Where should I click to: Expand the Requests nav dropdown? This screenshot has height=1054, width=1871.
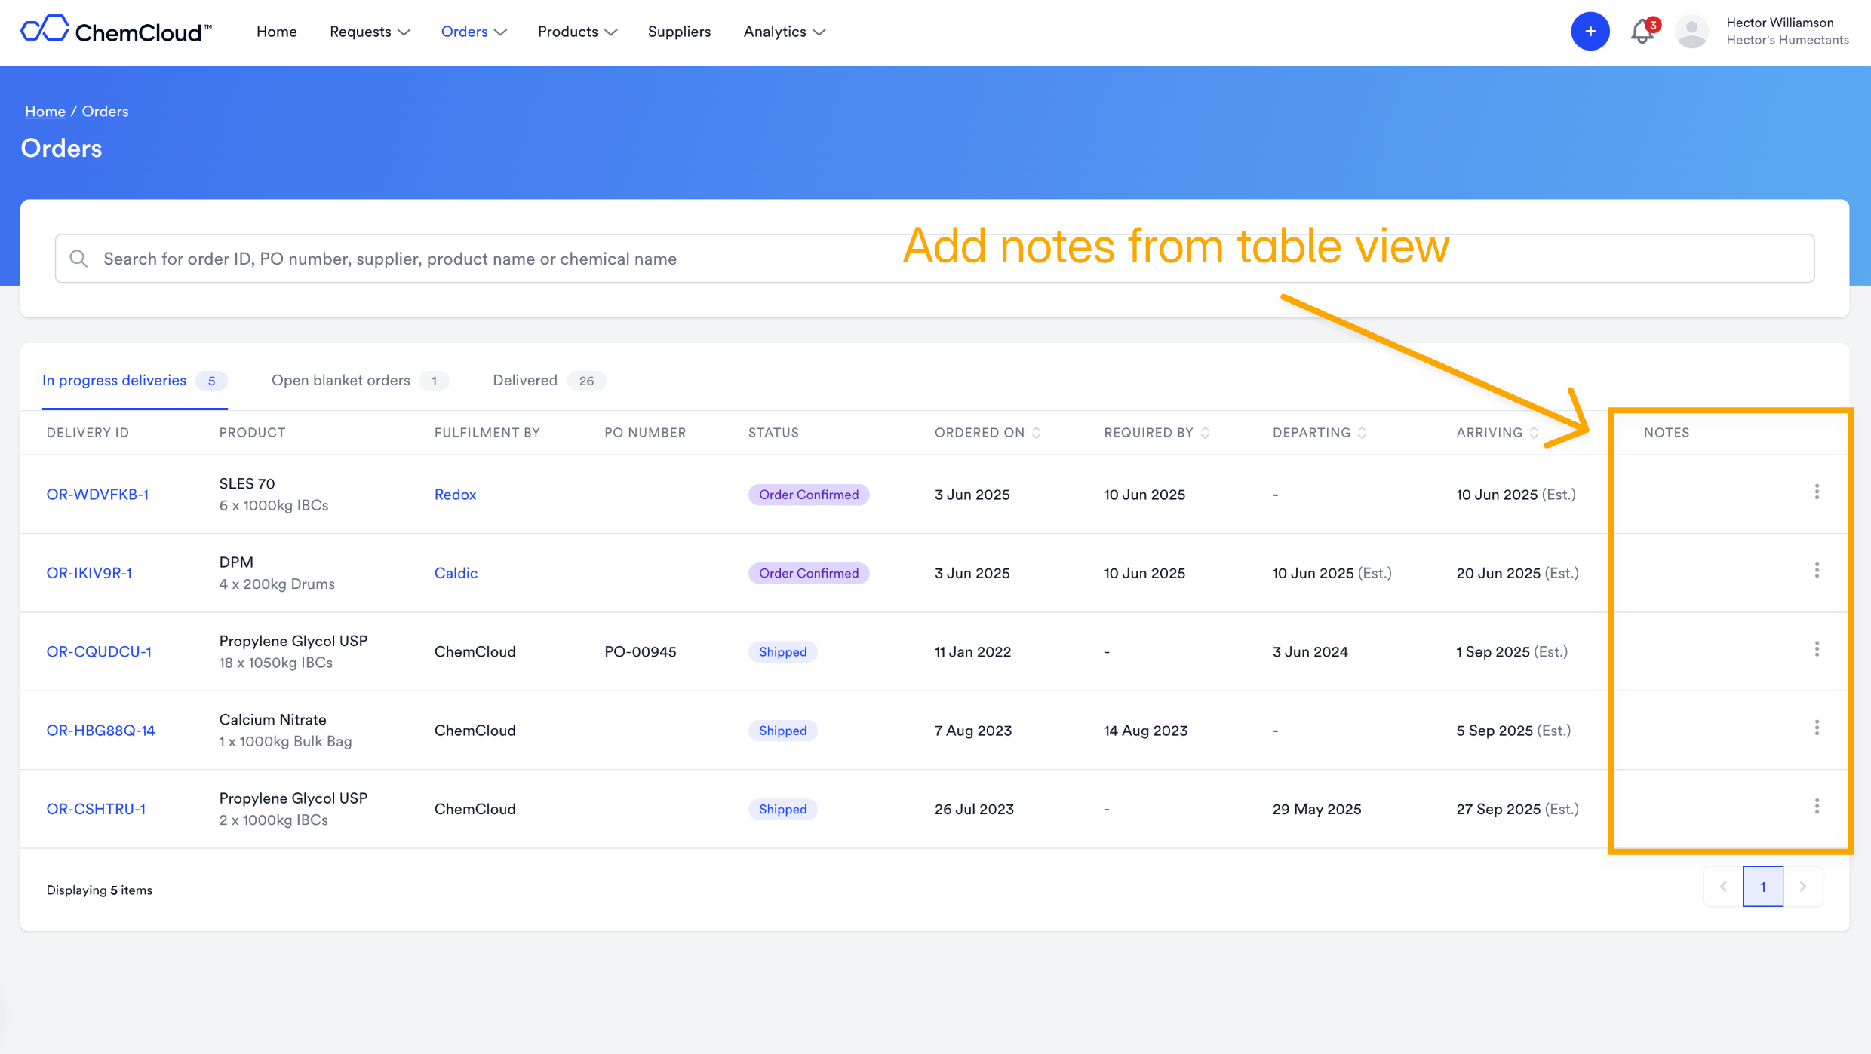pos(370,32)
